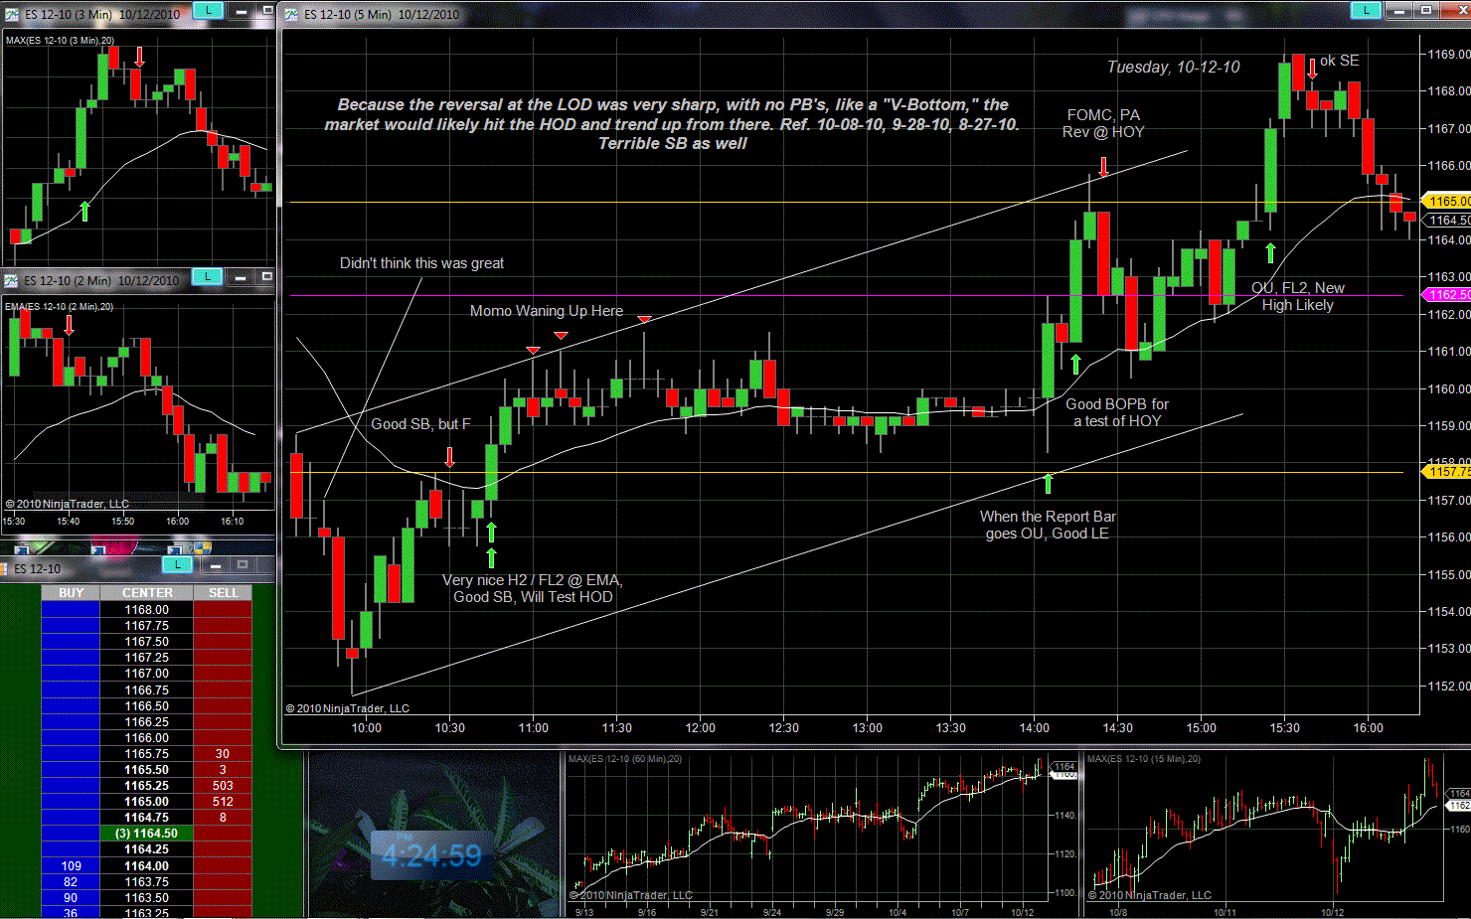Open the desktop shortcut with the shield icon
The height and width of the screenshot is (919, 1471).
click(201, 546)
